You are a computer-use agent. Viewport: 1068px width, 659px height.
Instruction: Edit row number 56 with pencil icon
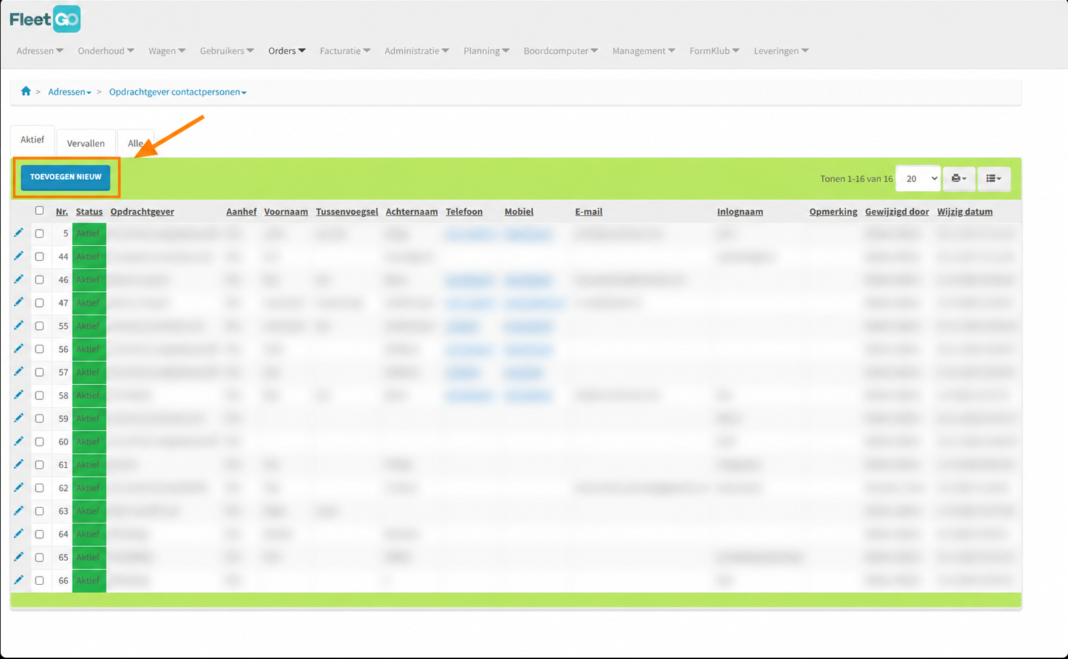click(x=19, y=348)
